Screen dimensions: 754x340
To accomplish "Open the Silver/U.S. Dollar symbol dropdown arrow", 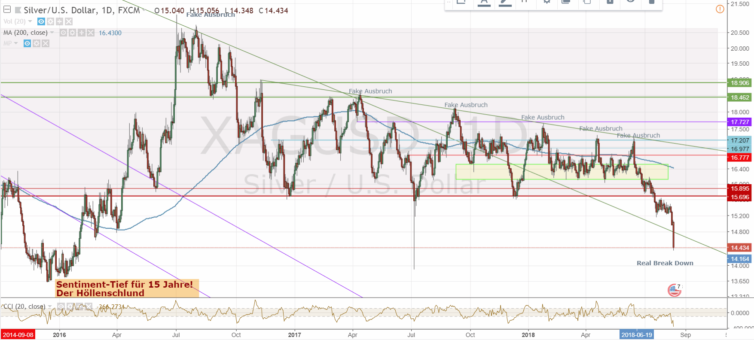I will pos(145,10).
